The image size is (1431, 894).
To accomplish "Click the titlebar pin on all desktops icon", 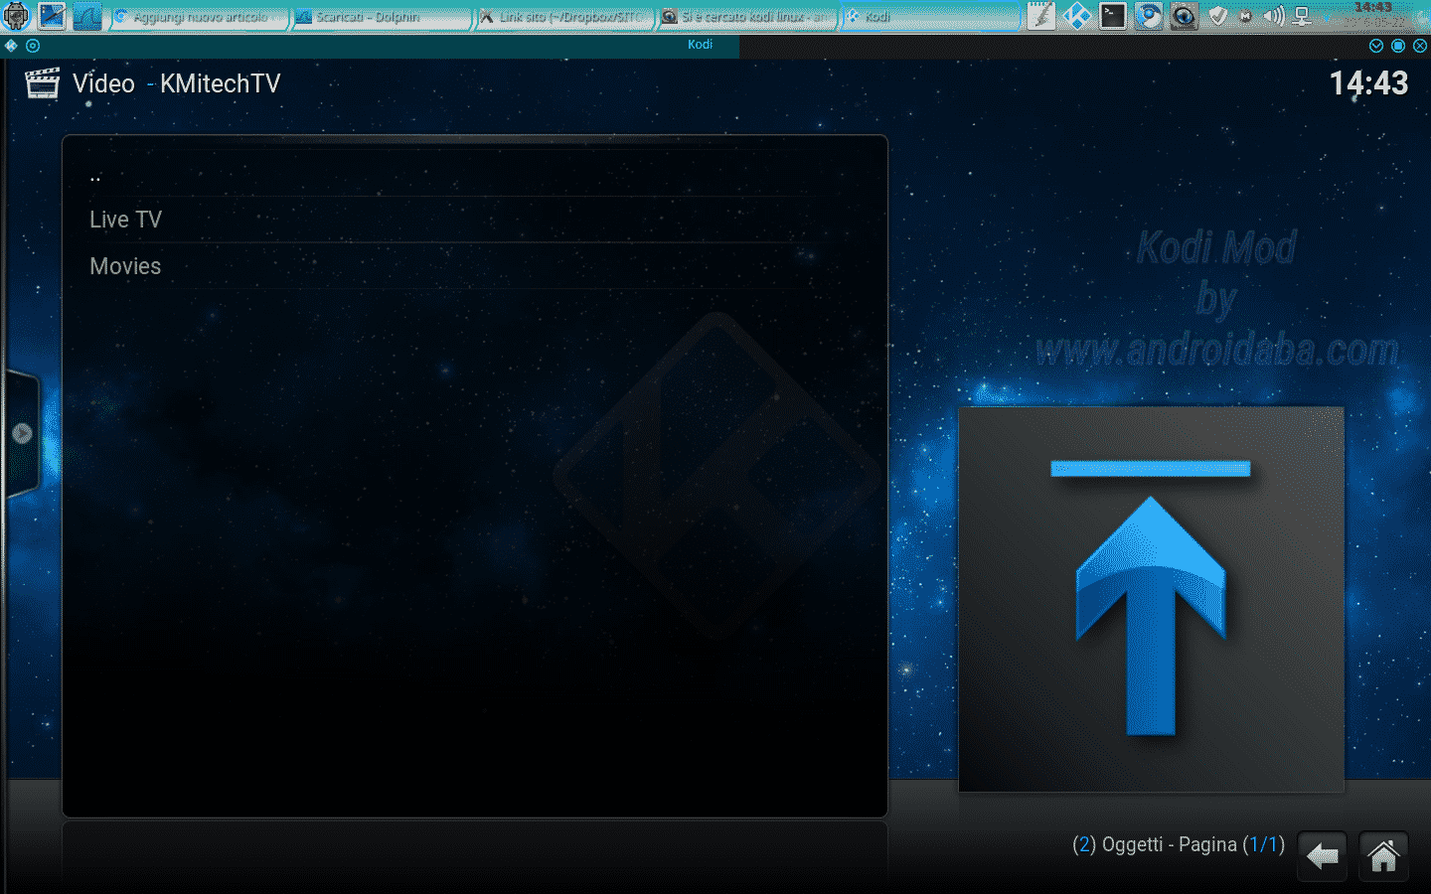I will (x=33, y=46).
